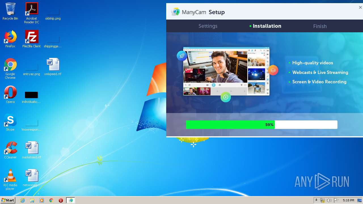Image resolution: width=363 pixels, height=204 pixels.
Task: Click the ManyCam logo icon in setup header
Action: pyautogui.click(x=175, y=12)
